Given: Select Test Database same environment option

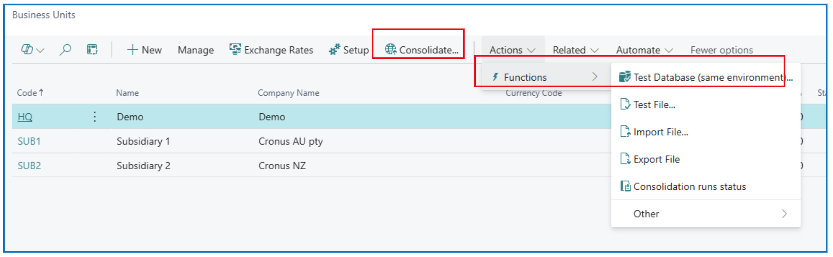Looking at the screenshot, I should pos(706,77).
